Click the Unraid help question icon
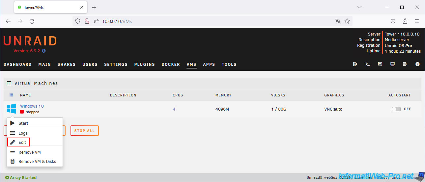 [417, 64]
